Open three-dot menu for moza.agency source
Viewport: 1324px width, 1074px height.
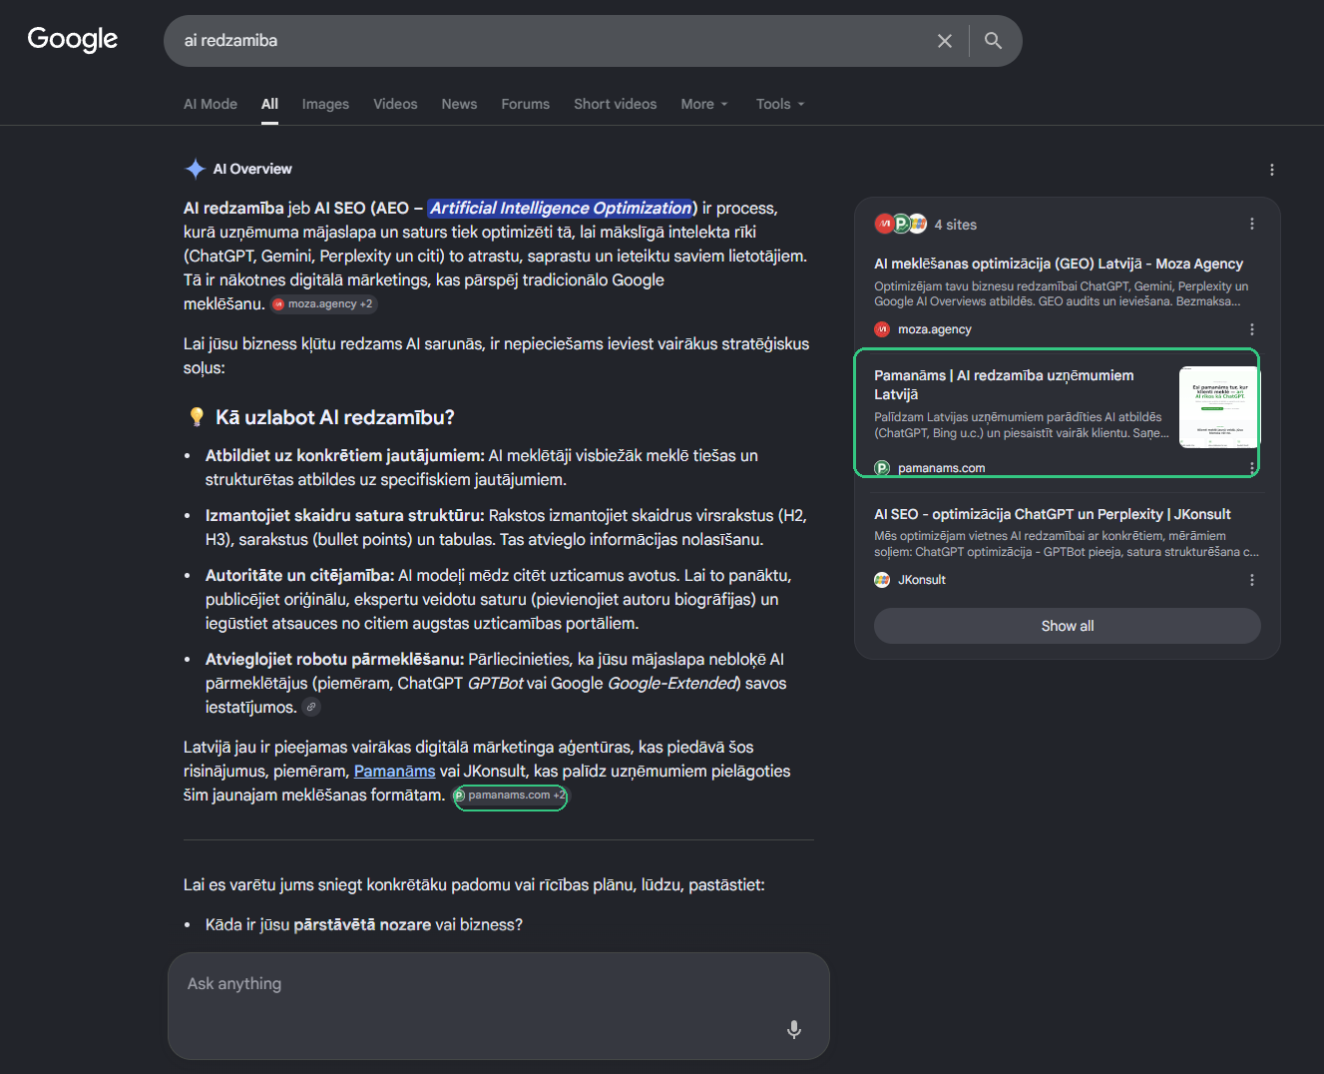1251,329
